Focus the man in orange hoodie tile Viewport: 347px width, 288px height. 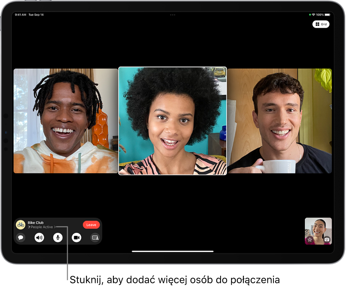[x=66, y=122]
